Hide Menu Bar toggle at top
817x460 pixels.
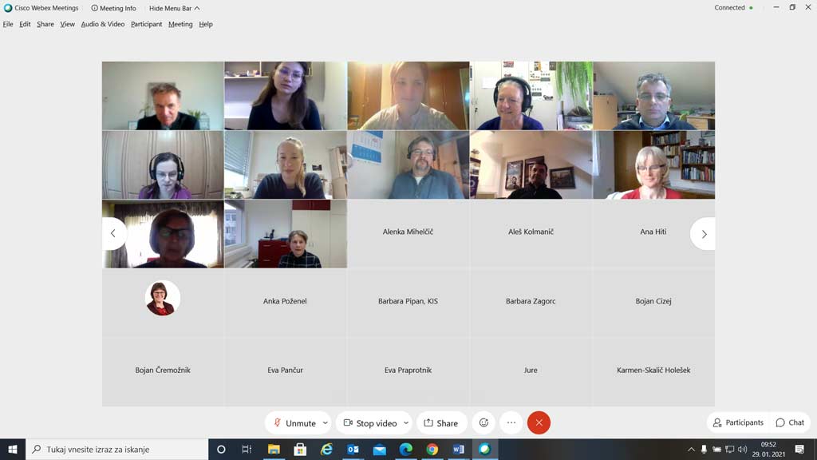point(174,8)
